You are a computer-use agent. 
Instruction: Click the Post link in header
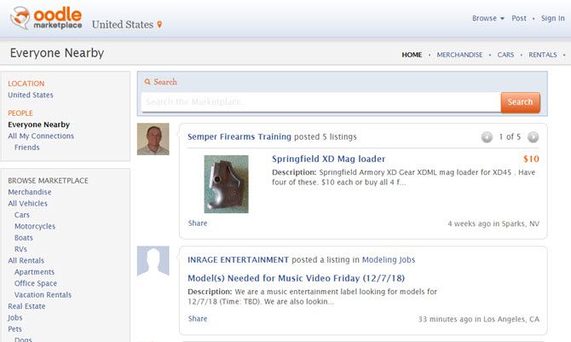click(x=519, y=18)
